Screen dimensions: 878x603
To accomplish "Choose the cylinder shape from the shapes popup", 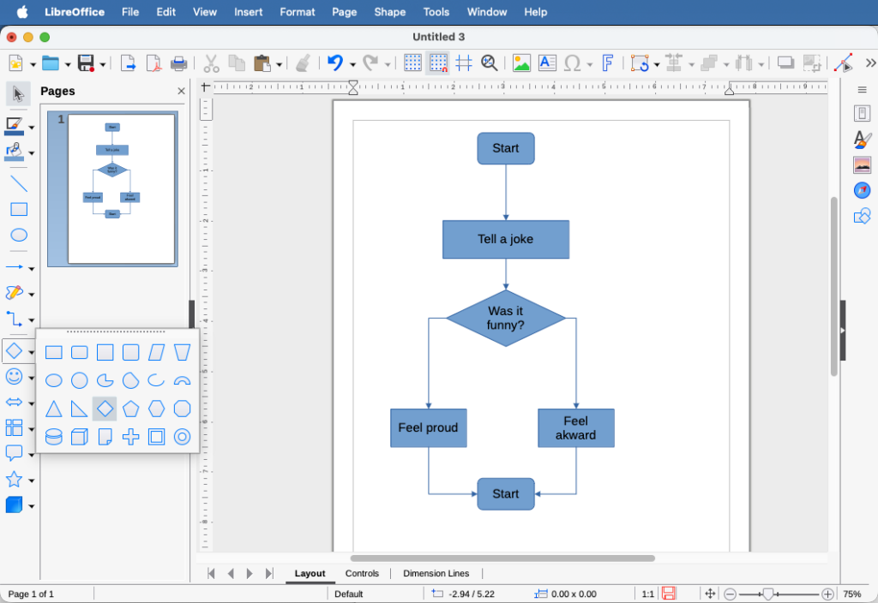I will pos(52,436).
